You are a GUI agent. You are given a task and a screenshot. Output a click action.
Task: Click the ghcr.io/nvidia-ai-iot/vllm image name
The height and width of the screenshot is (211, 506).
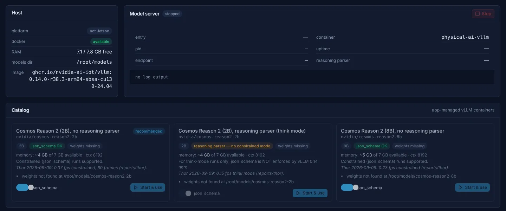click(71, 79)
